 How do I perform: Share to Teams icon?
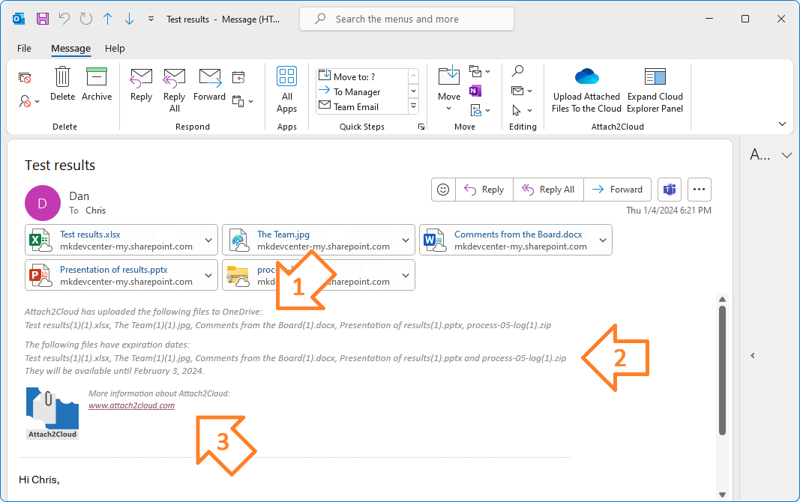(x=670, y=190)
